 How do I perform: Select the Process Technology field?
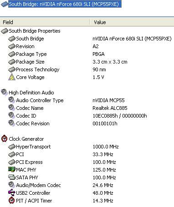point(38,69)
